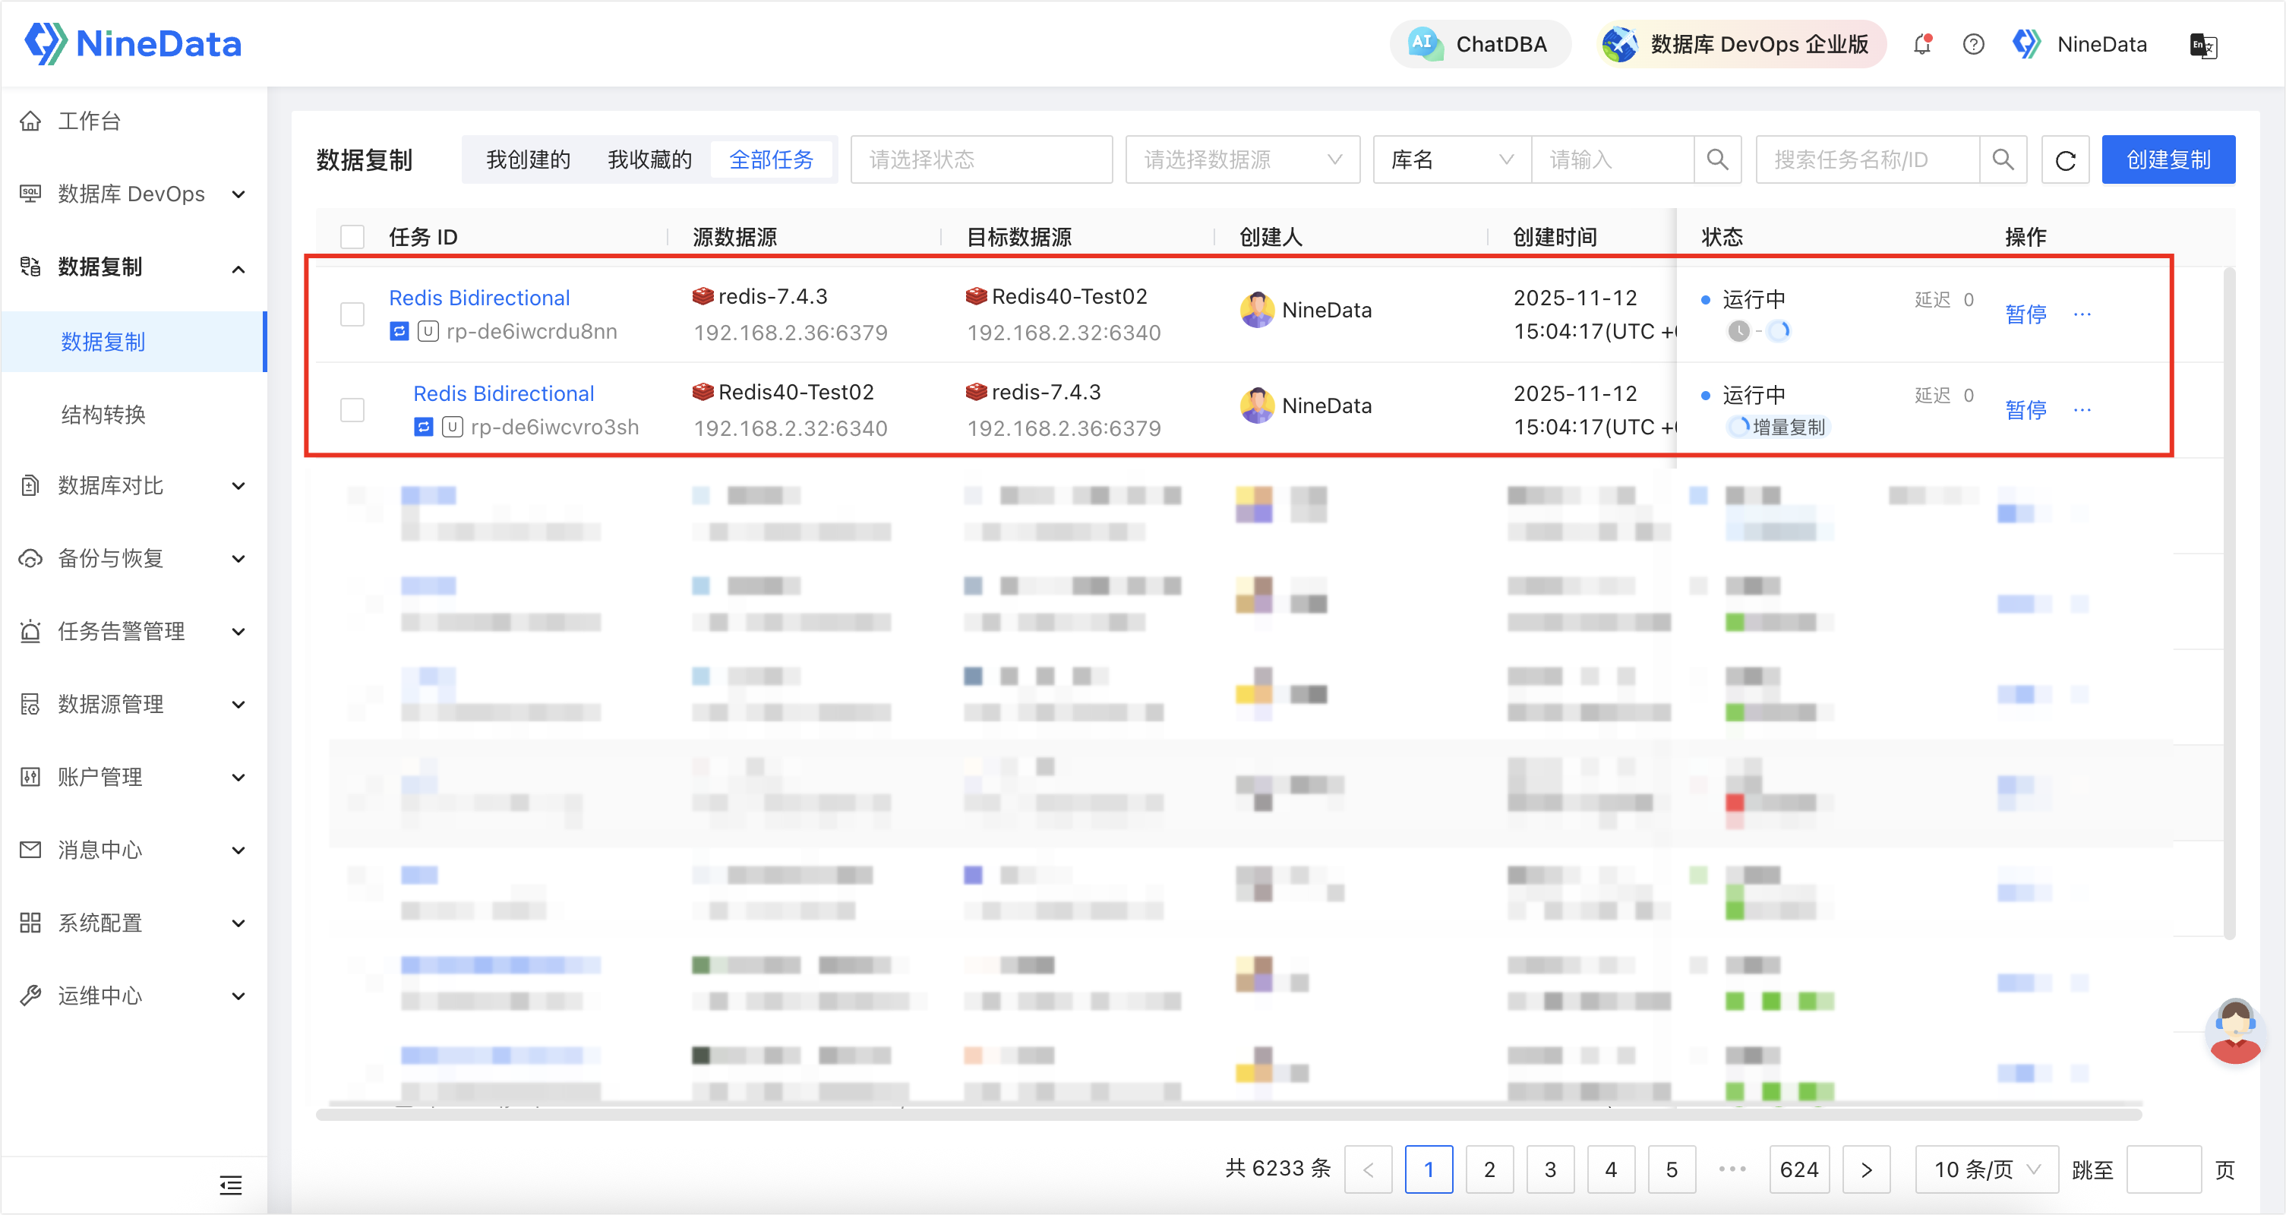Click the 创建复制 button

pyautogui.click(x=2168, y=159)
